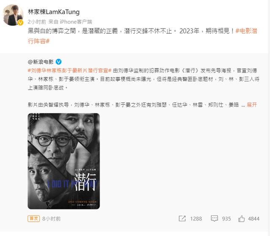This screenshot has height=236, width=270.
Task: Click the comment count 935
Action: pos(226,219)
